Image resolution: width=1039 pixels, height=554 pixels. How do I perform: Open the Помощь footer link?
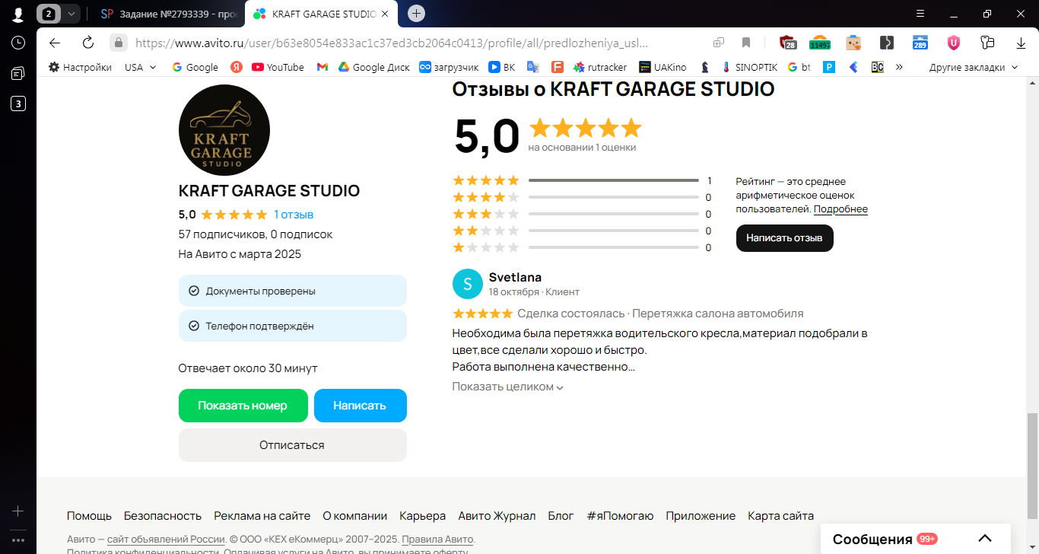click(x=89, y=516)
